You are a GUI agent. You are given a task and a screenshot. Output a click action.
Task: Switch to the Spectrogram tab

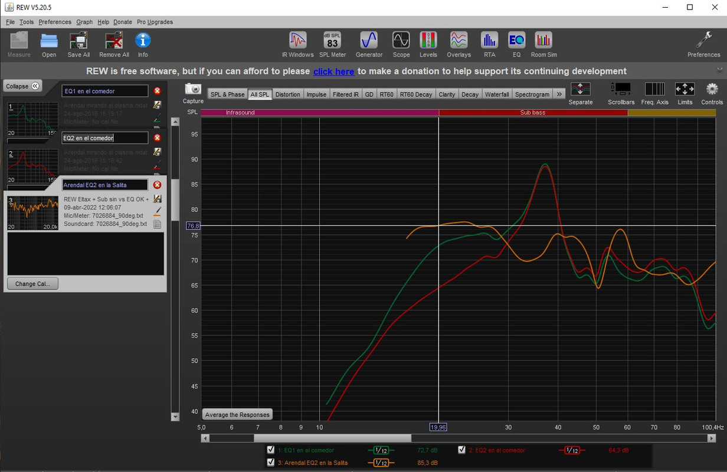(x=532, y=94)
